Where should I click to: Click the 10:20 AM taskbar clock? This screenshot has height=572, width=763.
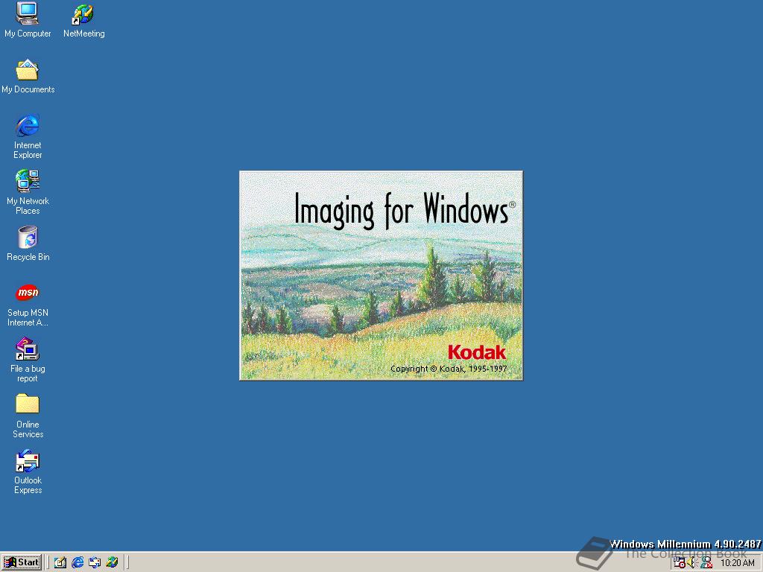tap(737, 563)
